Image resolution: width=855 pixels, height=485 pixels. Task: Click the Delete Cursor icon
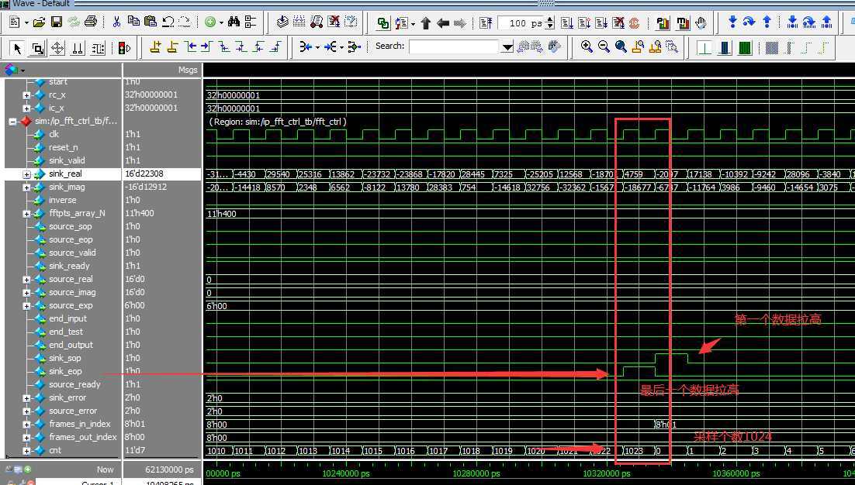[172, 48]
